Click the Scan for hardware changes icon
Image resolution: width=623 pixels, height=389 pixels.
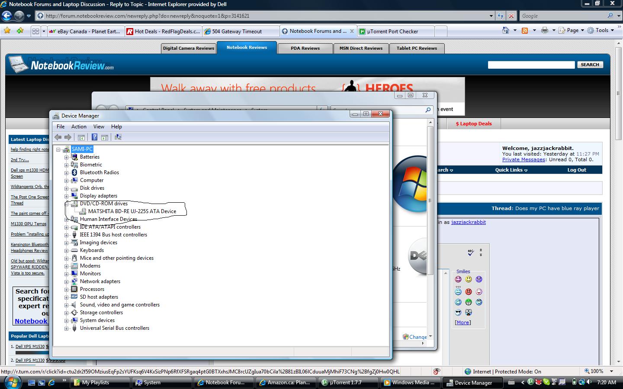pyautogui.click(x=118, y=137)
